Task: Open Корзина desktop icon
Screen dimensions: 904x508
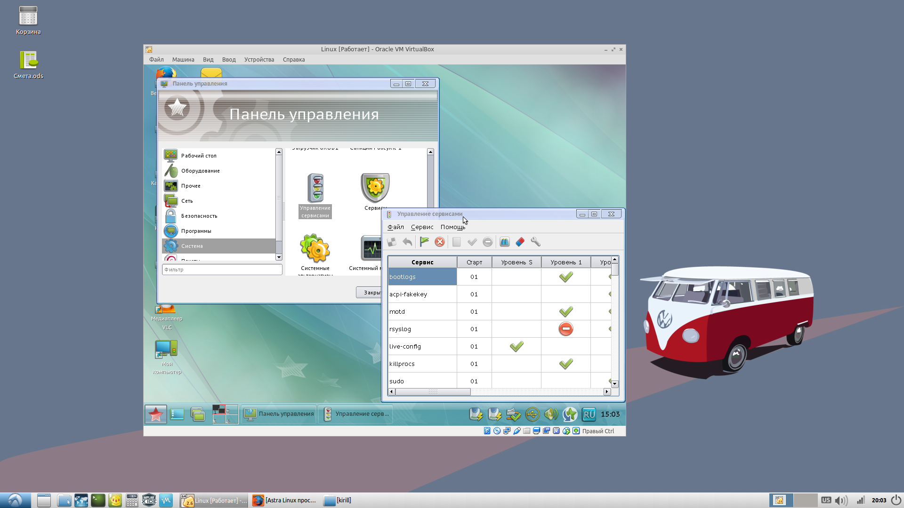Action: click(28, 21)
